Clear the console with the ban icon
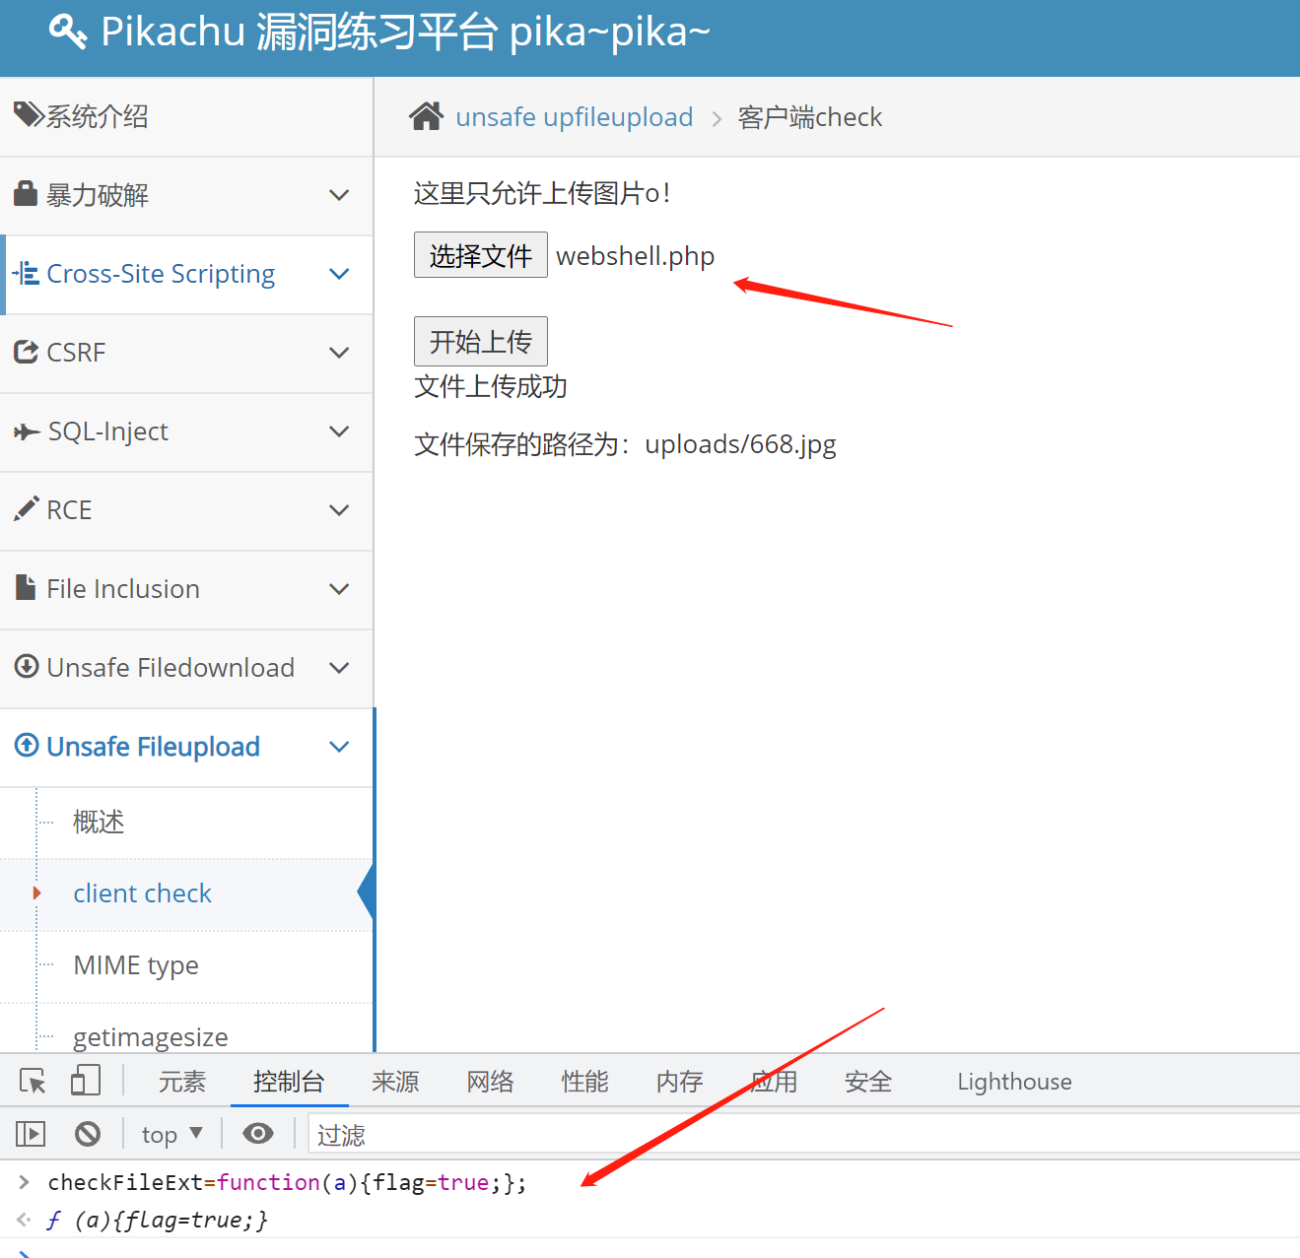 click(x=88, y=1134)
